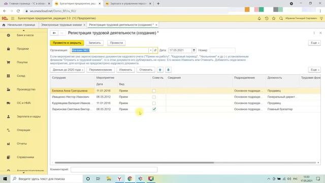Click the Банк и касса sidebar icon
325x183 pixels.
click(x=8, y=35)
